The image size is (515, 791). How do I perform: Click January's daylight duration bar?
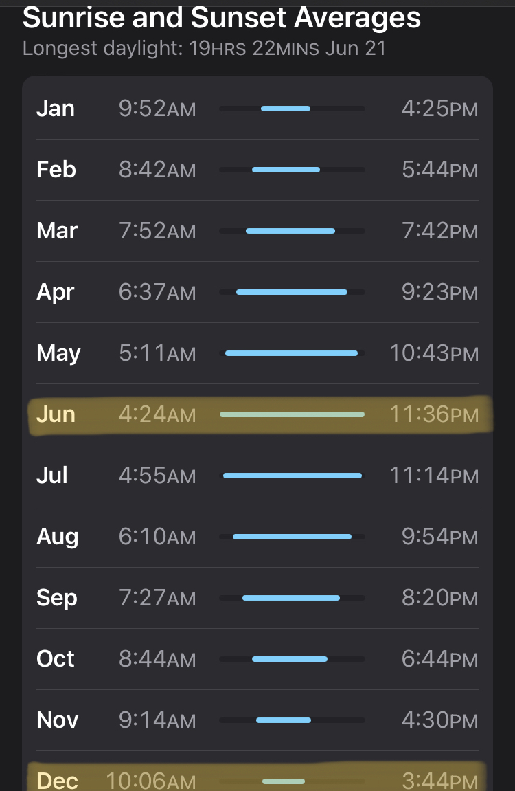[x=286, y=109]
